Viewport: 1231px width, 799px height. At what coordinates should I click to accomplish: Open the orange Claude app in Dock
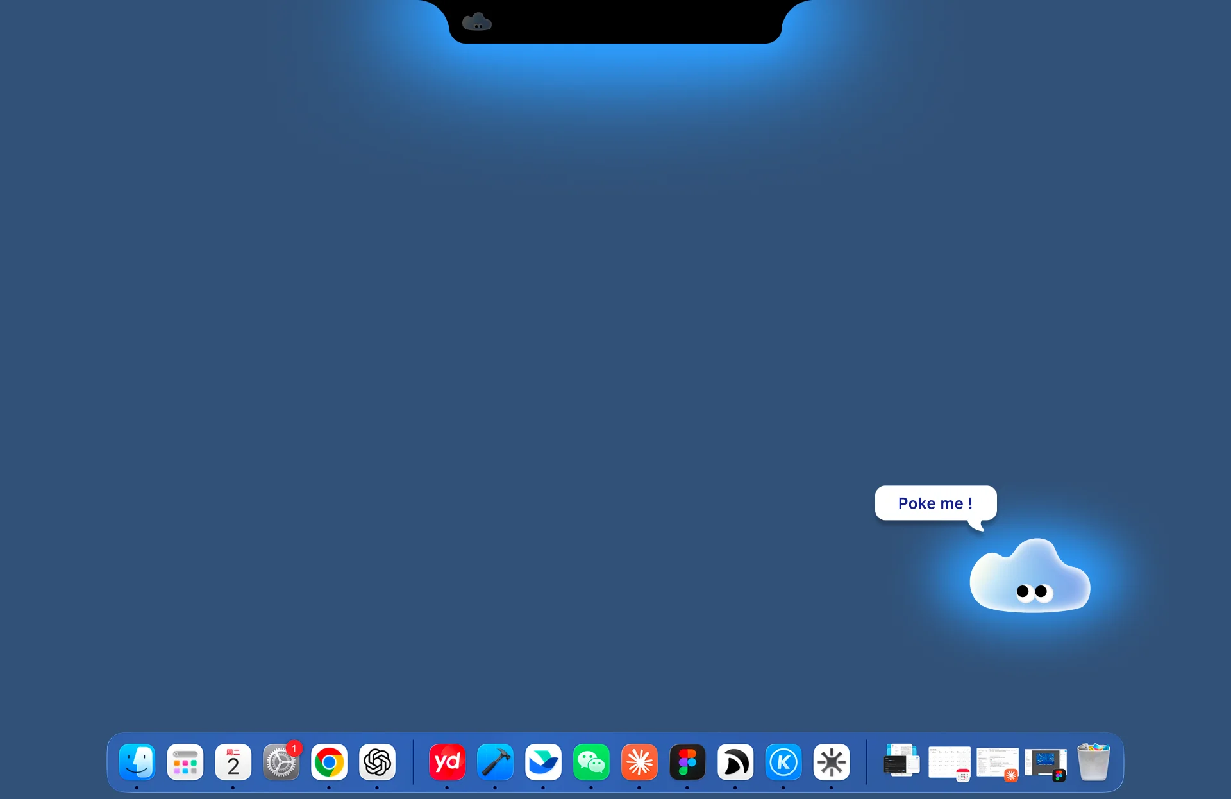point(639,762)
